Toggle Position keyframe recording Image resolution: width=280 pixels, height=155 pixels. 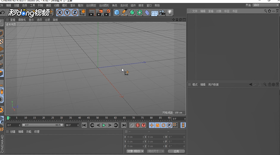tap(152, 125)
